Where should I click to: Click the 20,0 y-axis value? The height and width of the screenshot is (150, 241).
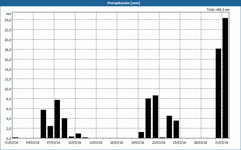click(8, 40)
